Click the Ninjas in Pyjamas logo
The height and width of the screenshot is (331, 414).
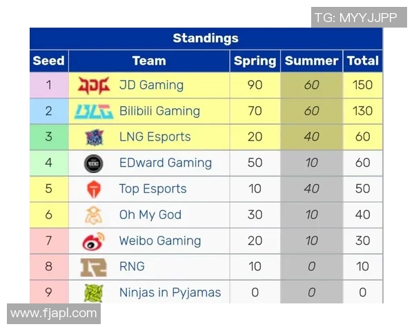[x=93, y=292]
